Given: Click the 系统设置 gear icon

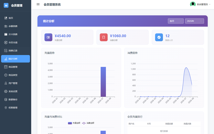Looking at the screenshot, I should pos(6,91).
